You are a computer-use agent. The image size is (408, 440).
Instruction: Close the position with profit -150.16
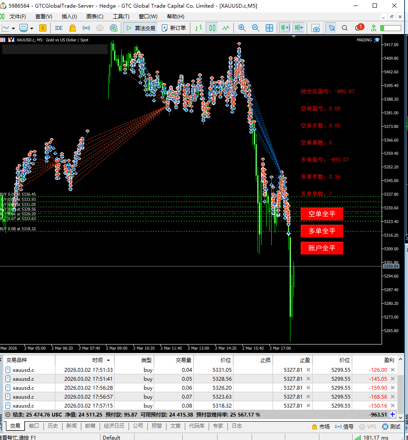pyautogui.click(x=393, y=406)
